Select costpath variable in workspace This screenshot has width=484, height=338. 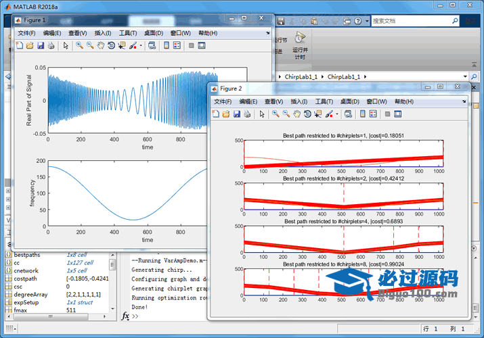pos(25,279)
